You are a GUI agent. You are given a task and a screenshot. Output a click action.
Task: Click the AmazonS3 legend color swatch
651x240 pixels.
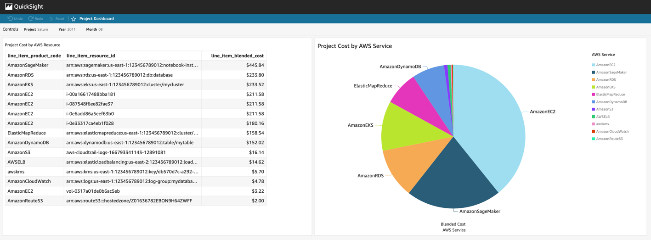click(x=594, y=109)
